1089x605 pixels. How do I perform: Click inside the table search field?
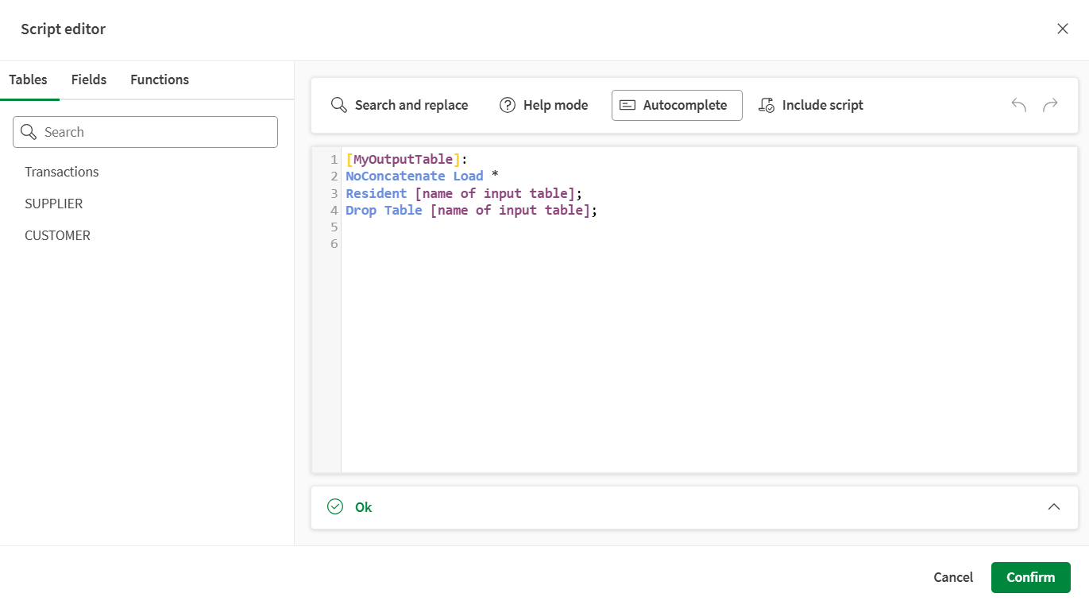tap(151, 132)
